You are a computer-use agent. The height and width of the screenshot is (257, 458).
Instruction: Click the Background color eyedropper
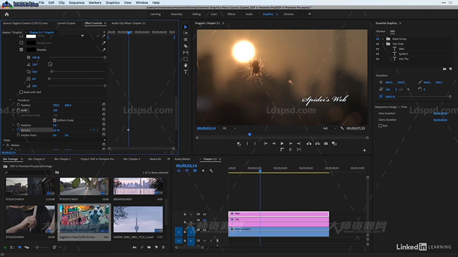click(104, 43)
